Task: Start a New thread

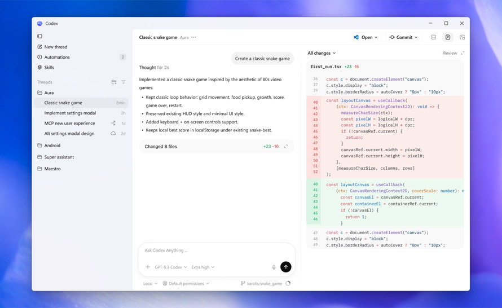Action: click(55, 47)
